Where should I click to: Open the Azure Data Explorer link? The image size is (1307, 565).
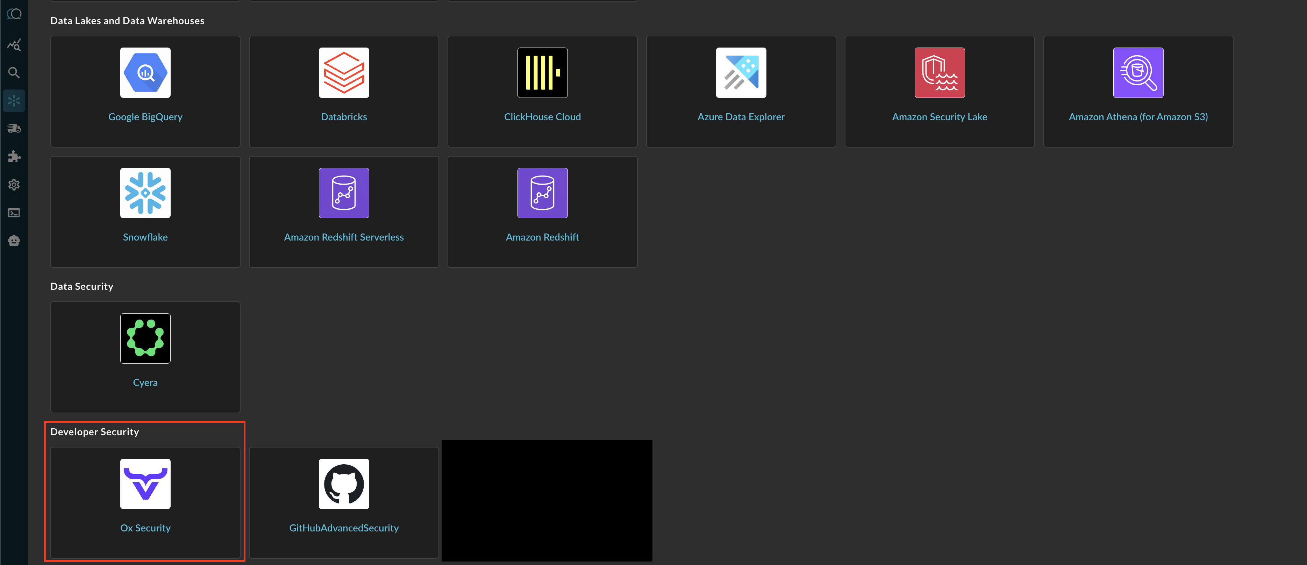(x=741, y=117)
